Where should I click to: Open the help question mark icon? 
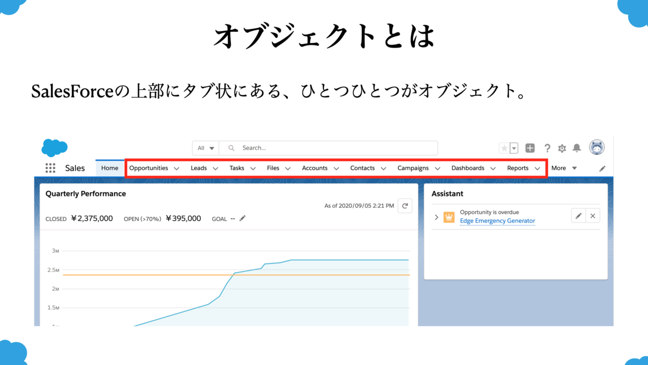pyautogui.click(x=547, y=148)
